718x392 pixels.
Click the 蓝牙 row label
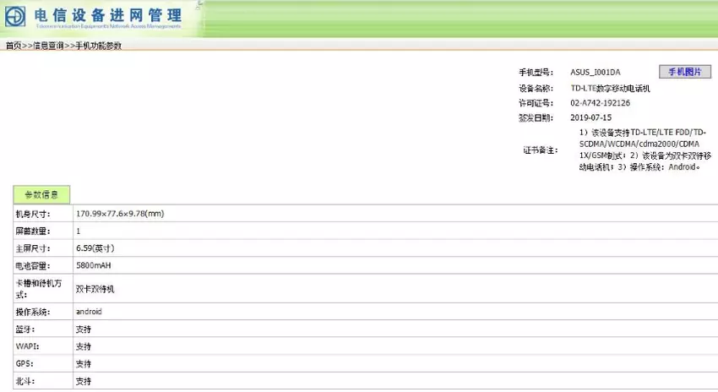(x=25, y=329)
